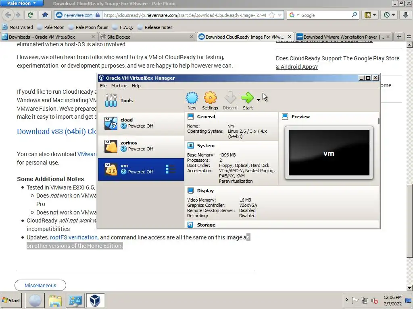Open the Release notes bookmark
Viewport: 413px width, 309px height.
tap(155, 27)
